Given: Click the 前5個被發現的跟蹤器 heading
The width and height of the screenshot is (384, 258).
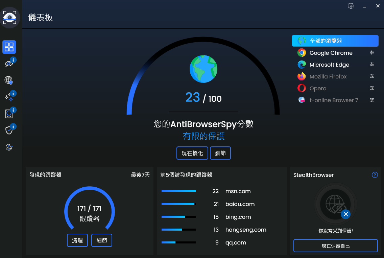Looking at the screenshot, I should pos(186,175).
